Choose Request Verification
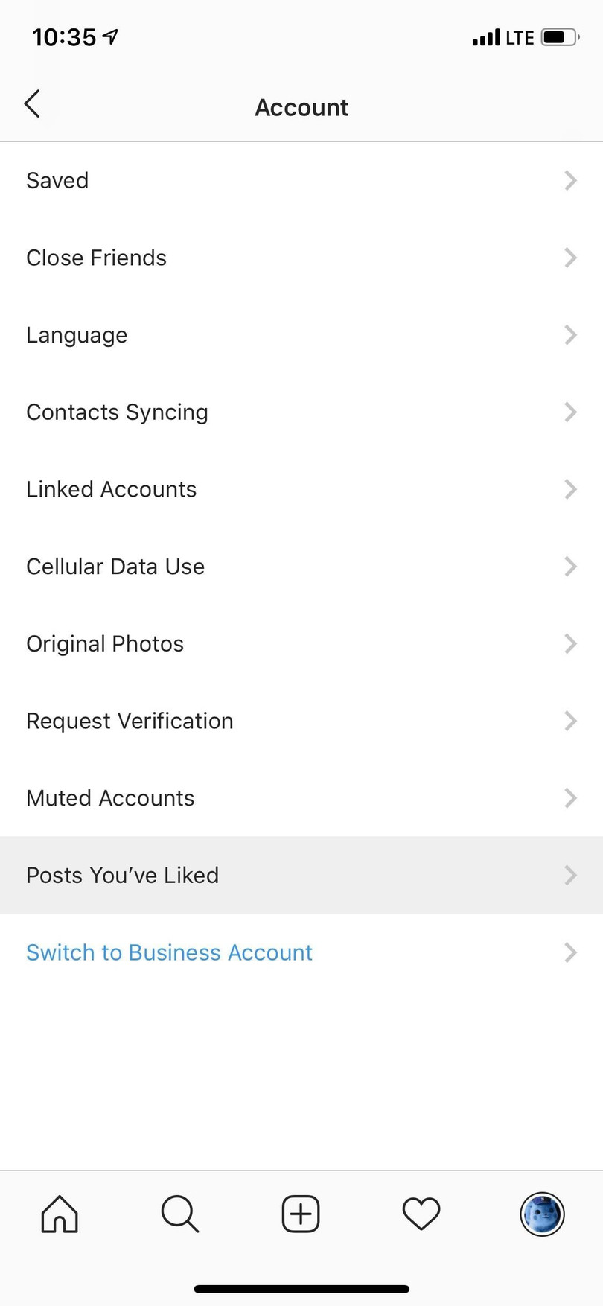 tap(130, 721)
